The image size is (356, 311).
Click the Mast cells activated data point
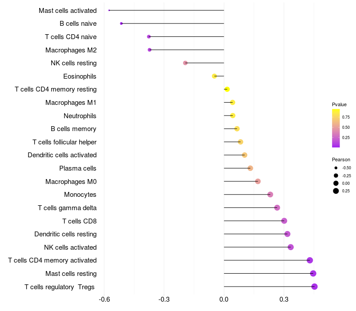tap(109, 10)
